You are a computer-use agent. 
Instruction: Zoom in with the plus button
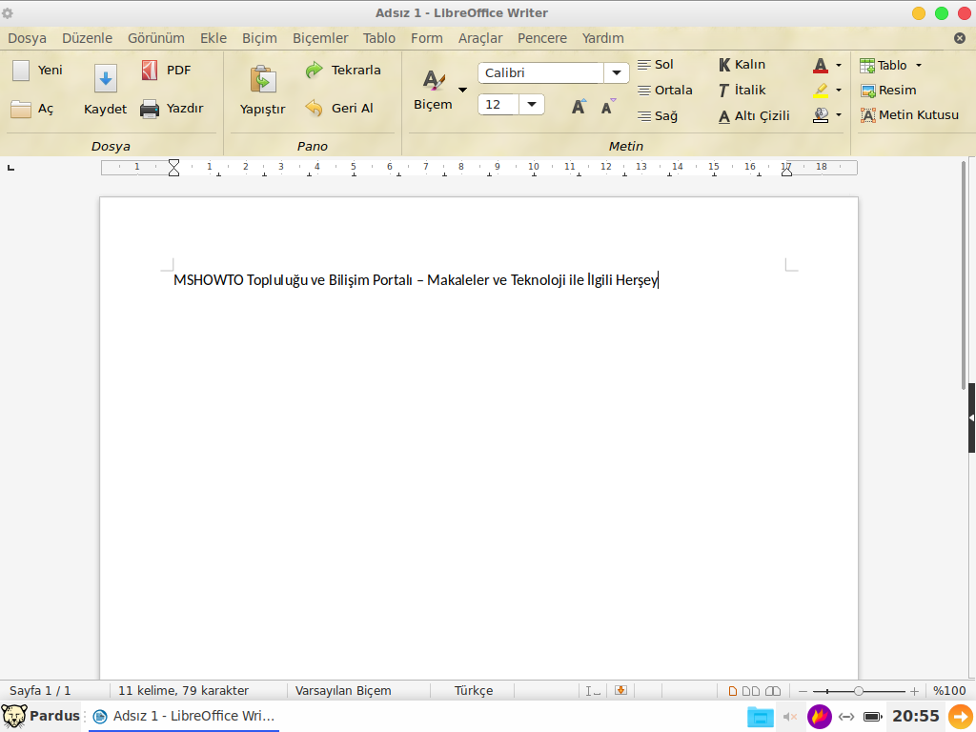tap(914, 691)
